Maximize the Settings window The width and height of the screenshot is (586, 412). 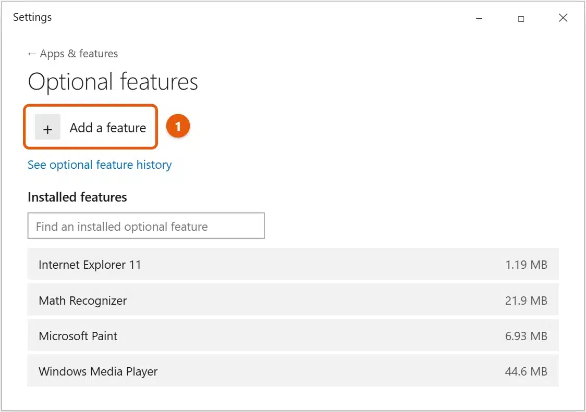coord(521,19)
